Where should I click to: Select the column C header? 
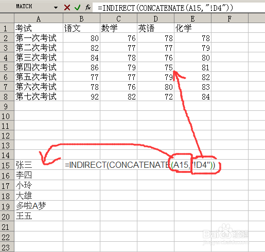pos(118,18)
